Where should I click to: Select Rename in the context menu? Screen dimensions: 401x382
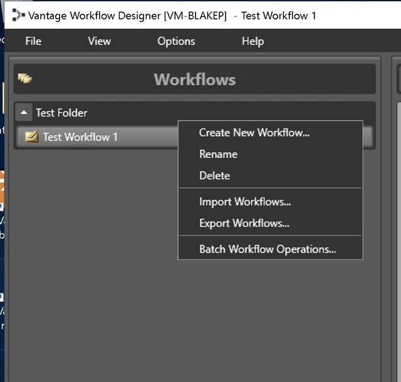270,154
